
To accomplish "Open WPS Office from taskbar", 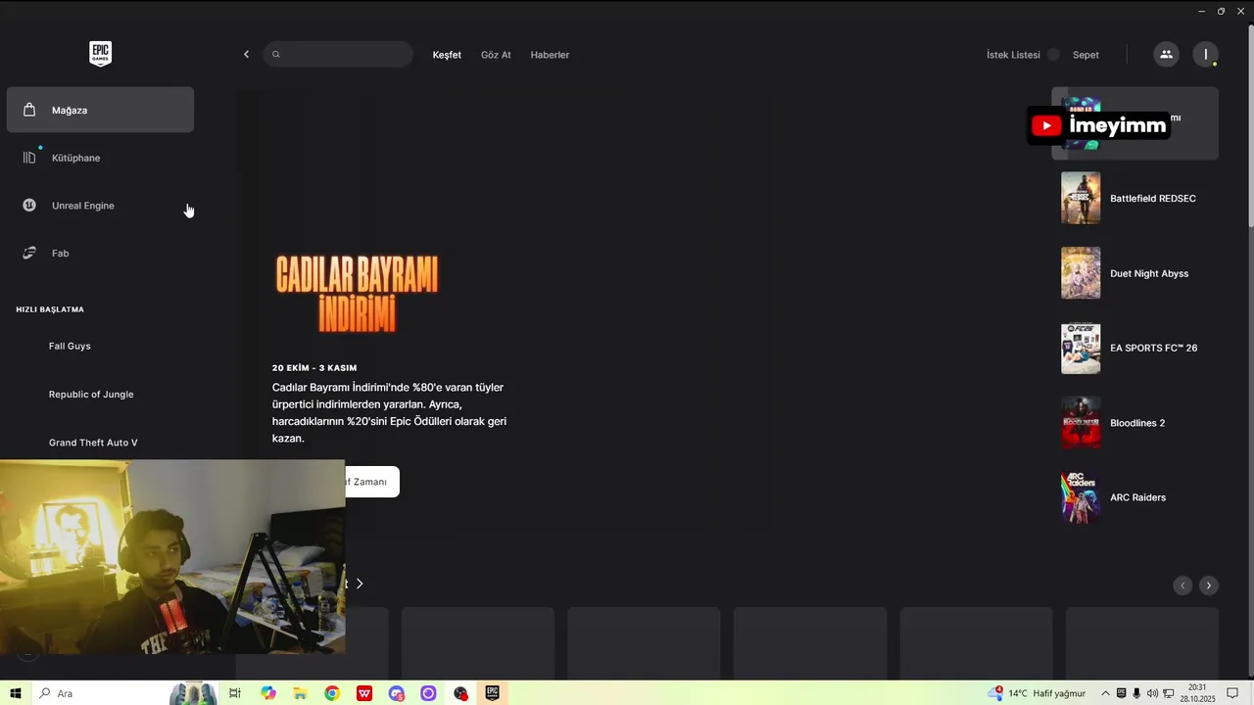I will click(364, 693).
